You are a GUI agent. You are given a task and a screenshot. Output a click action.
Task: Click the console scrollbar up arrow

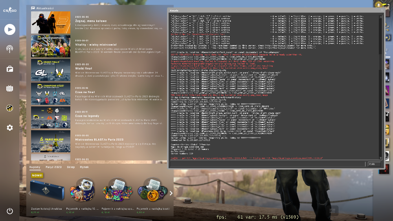coord(381,17)
